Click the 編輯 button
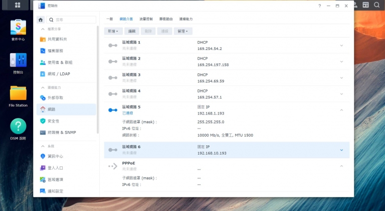Screen dimensions: 385x211 click(132, 31)
